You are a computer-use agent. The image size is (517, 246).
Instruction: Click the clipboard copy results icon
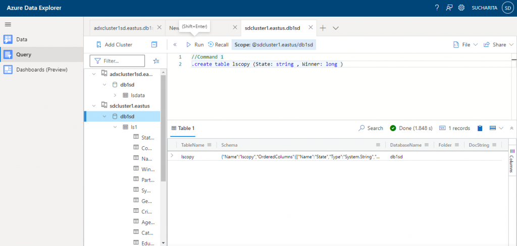[x=480, y=128]
